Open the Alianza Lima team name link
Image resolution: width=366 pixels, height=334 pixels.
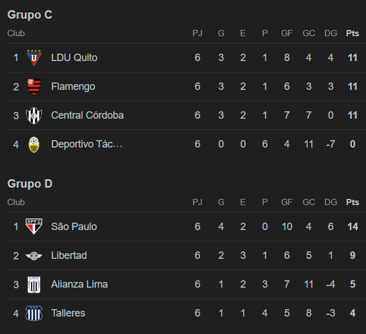coord(79,284)
